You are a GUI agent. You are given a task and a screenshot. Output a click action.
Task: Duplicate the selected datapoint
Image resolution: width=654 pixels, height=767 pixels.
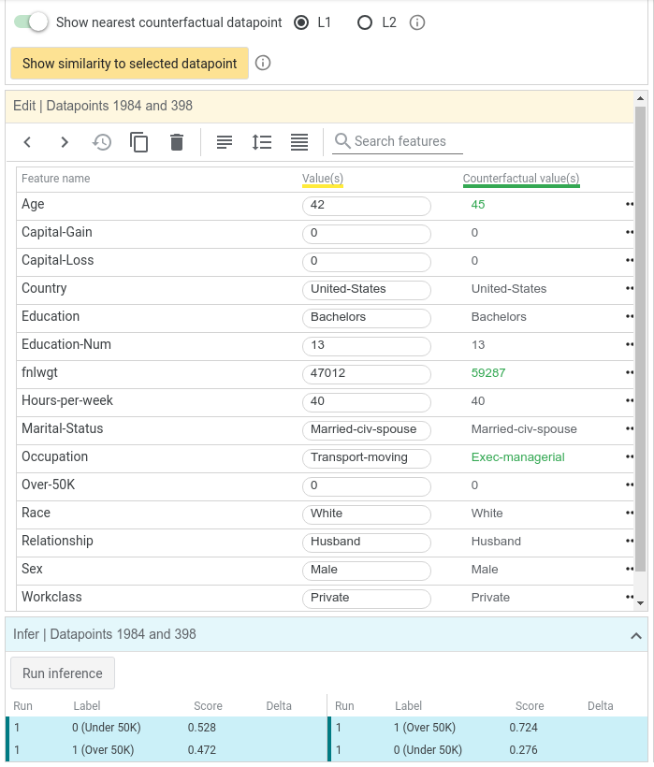pos(138,142)
